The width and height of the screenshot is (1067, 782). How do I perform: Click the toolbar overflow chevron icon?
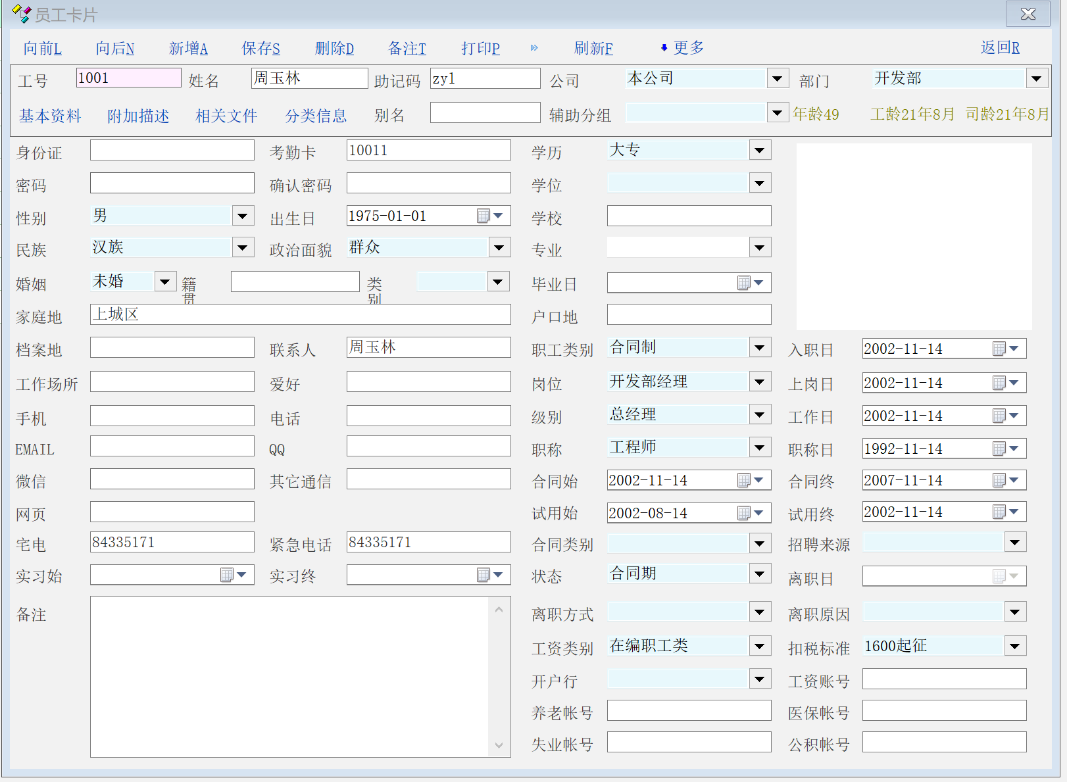pyautogui.click(x=534, y=48)
